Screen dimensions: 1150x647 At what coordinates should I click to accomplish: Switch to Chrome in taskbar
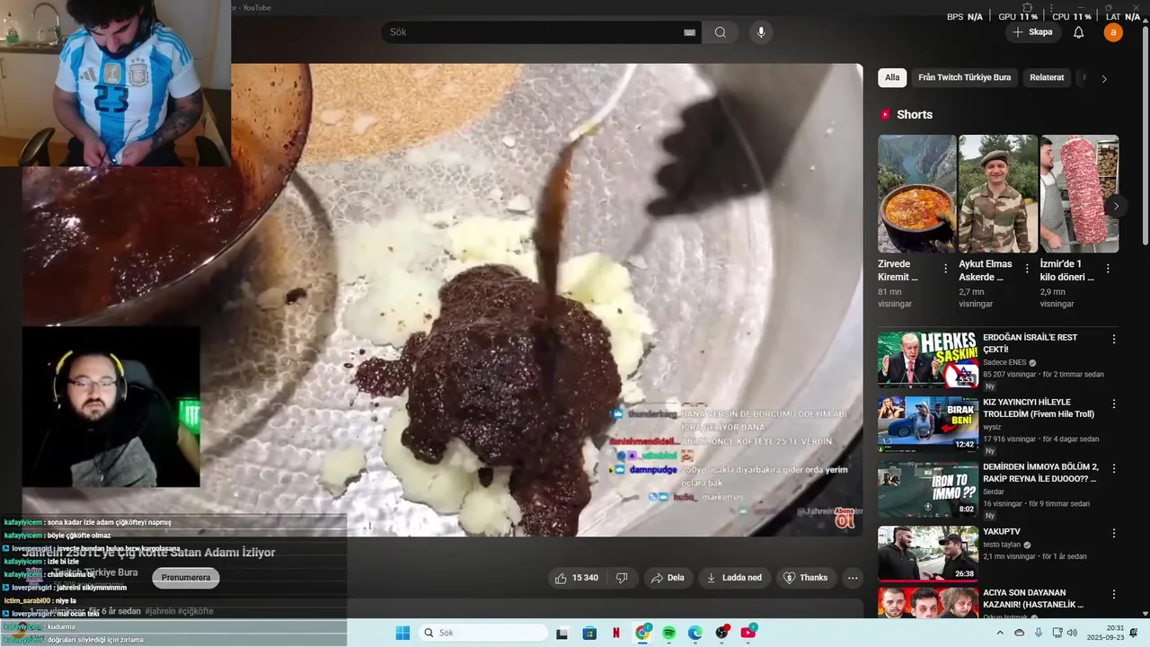pyautogui.click(x=643, y=633)
